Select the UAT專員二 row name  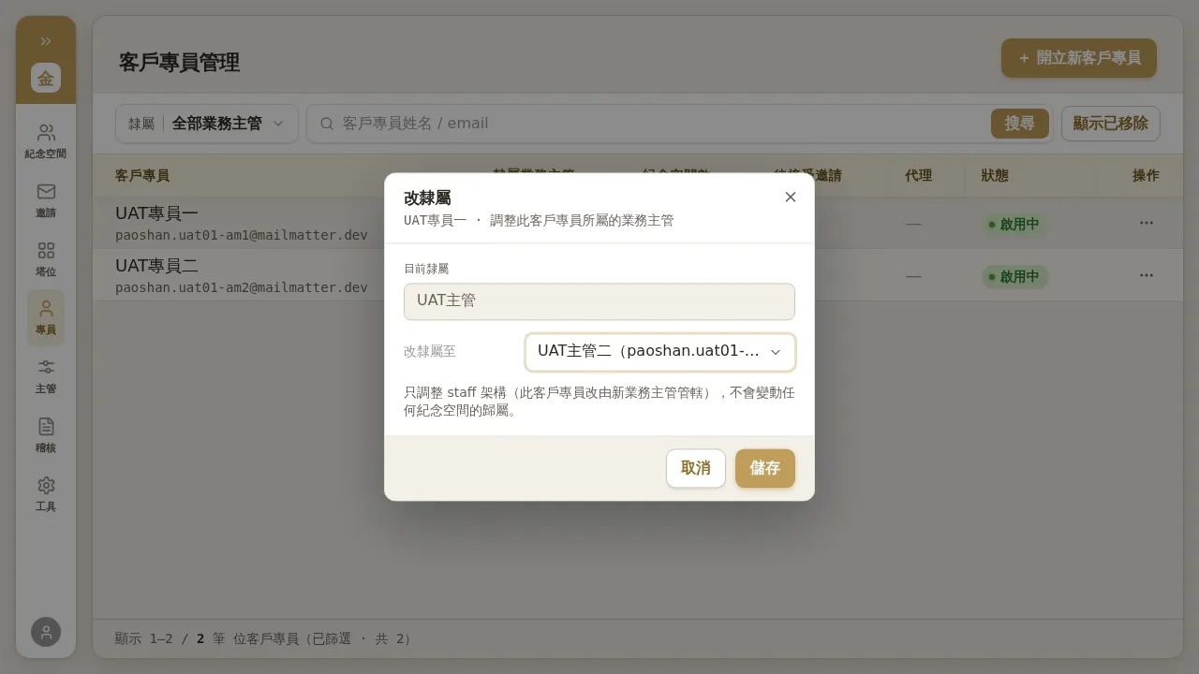[156, 266]
